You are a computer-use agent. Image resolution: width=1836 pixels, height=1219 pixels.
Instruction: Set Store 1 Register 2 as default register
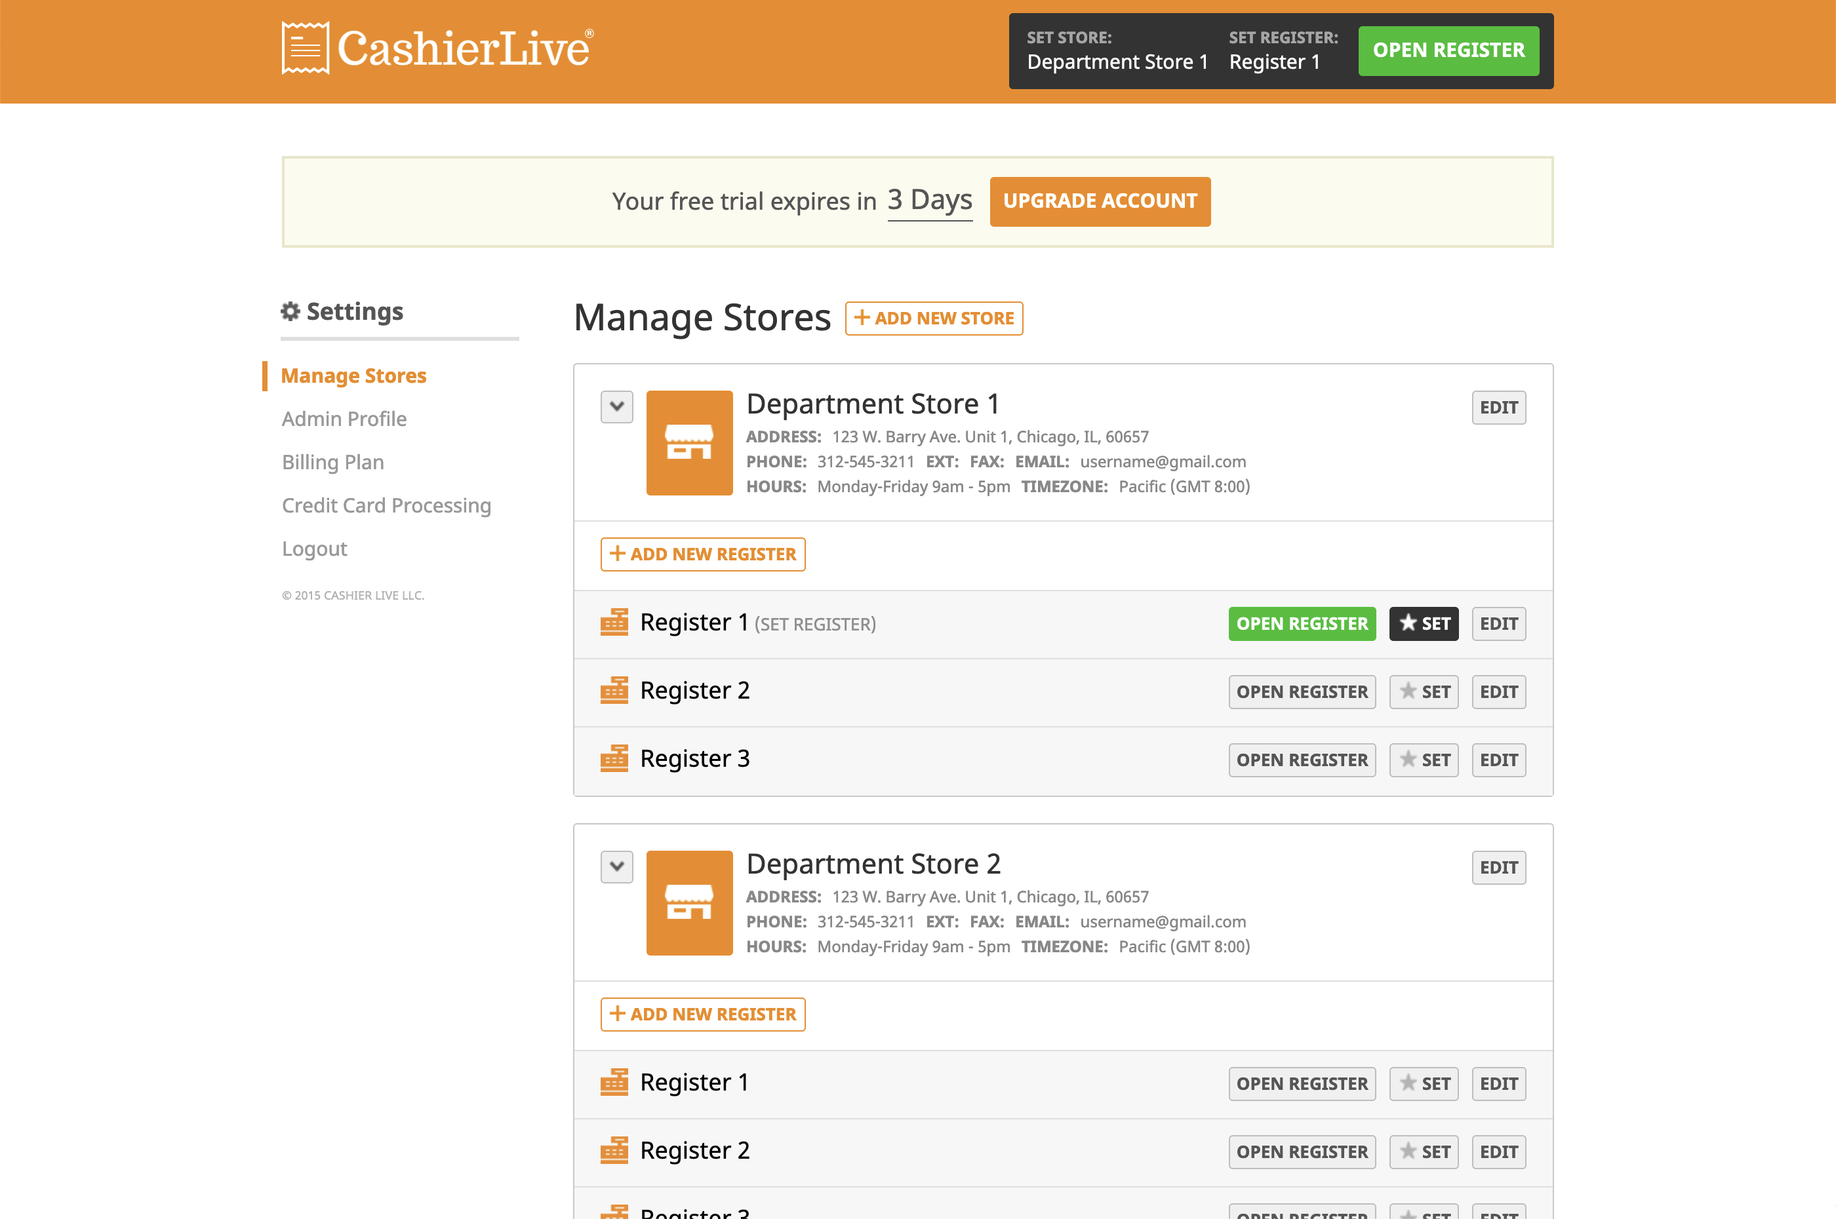(x=1424, y=692)
